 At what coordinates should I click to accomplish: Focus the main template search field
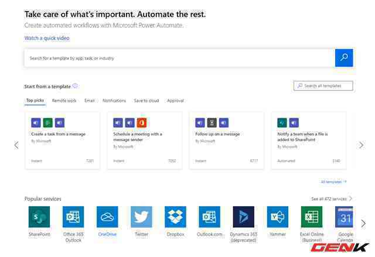pos(179,58)
